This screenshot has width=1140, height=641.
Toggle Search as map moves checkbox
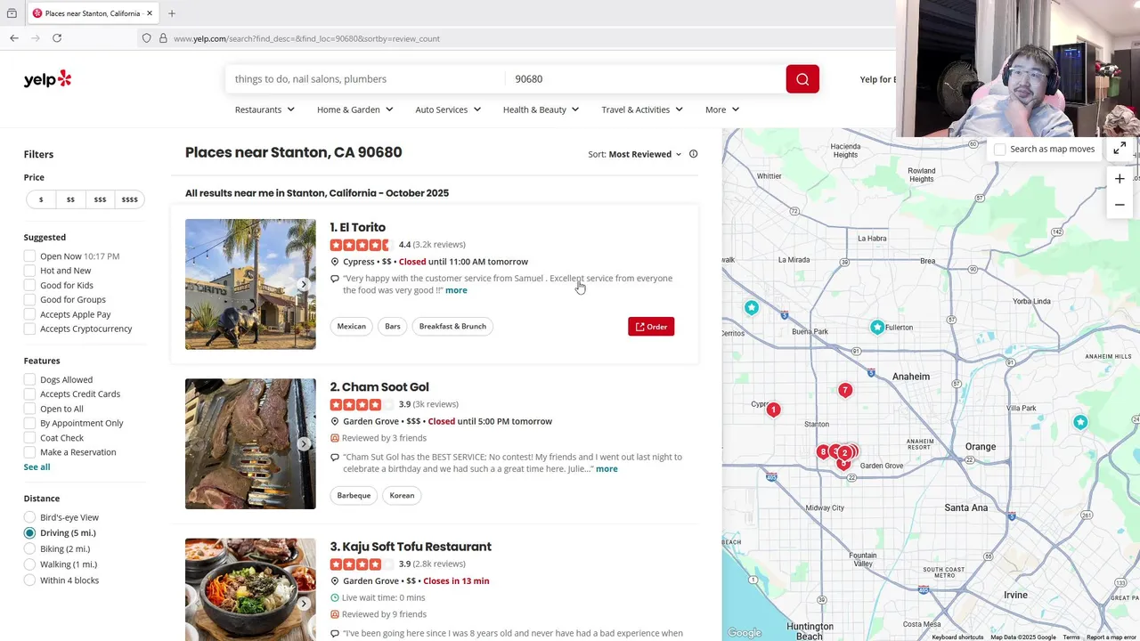(1000, 150)
